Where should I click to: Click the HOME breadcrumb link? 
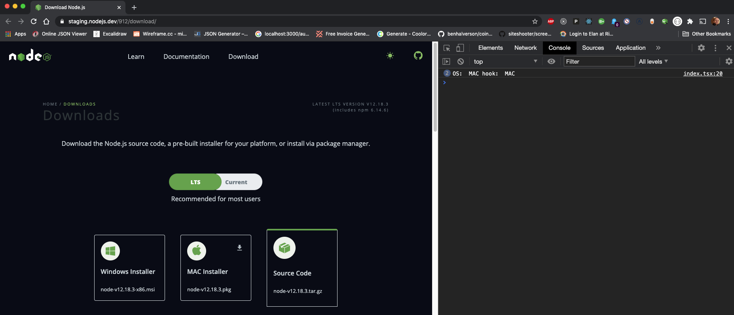(x=50, y=104)
